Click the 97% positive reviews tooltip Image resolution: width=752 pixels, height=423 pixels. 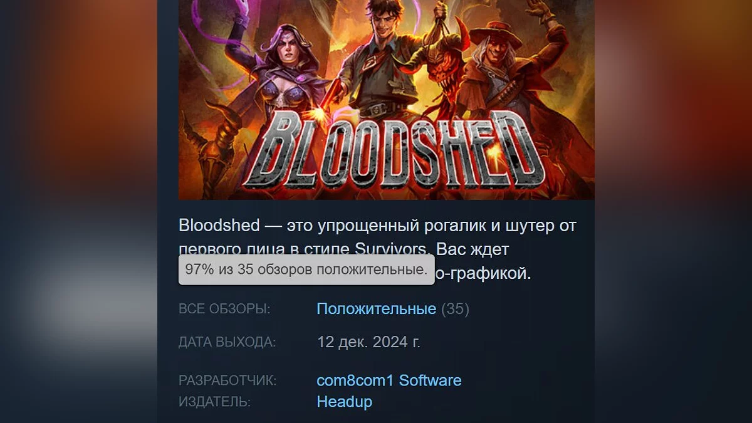[x=306, y=269]
